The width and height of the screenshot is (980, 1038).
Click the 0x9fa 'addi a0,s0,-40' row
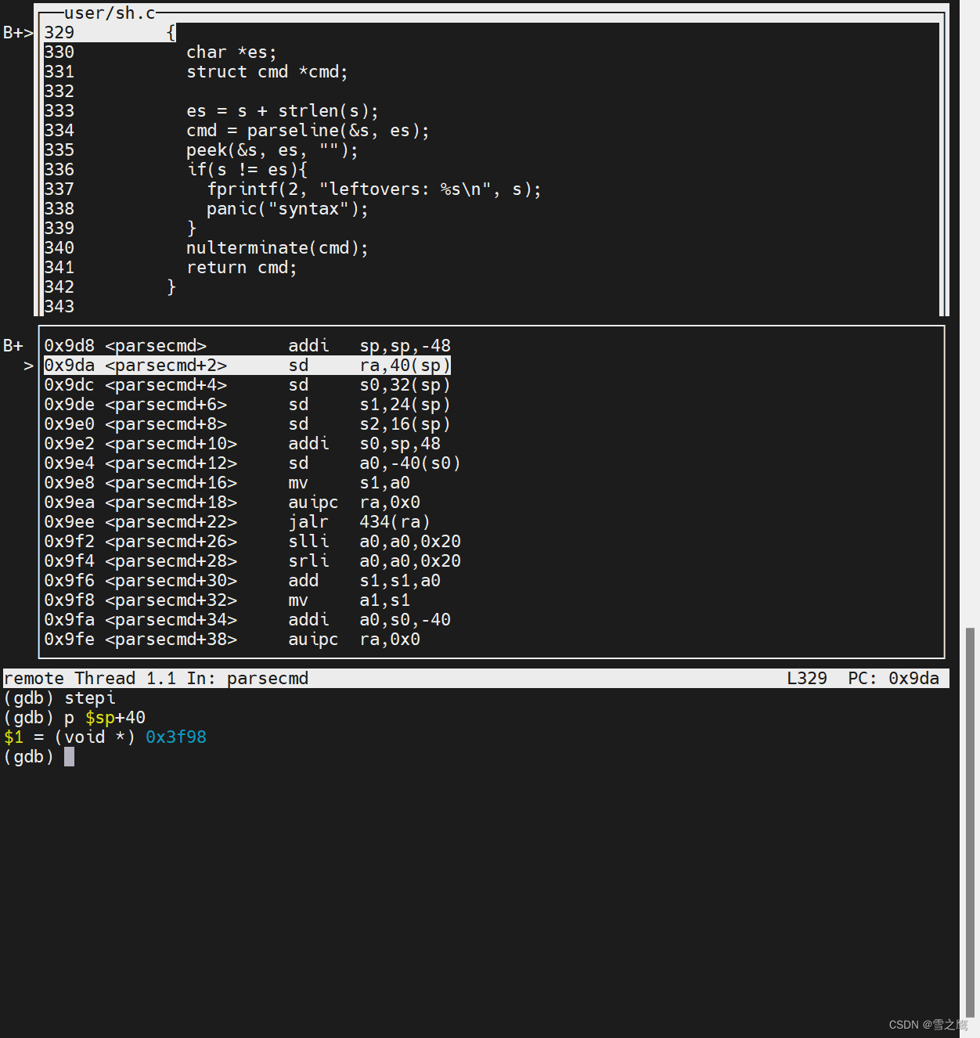tap(247, 620)
